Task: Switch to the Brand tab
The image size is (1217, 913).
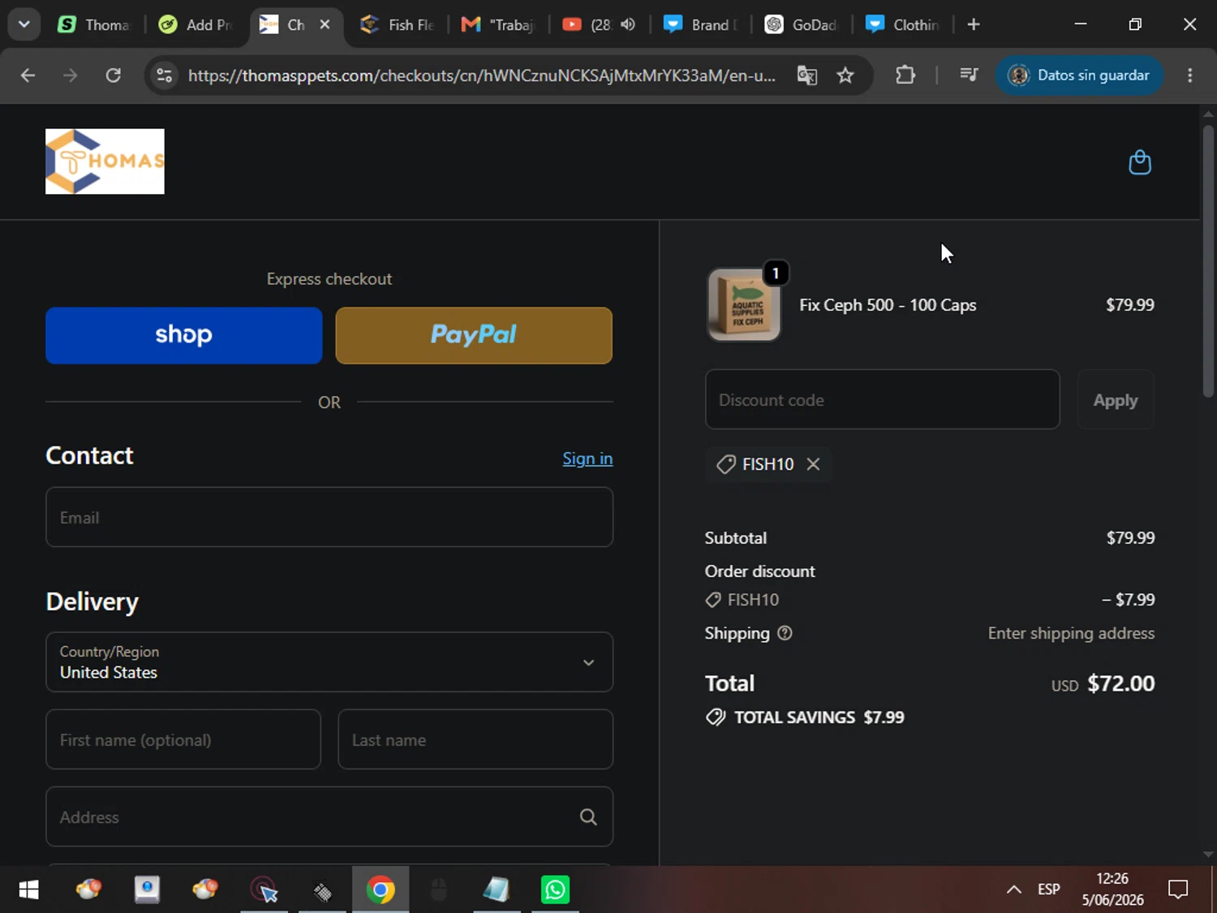Action: [699, 24]
